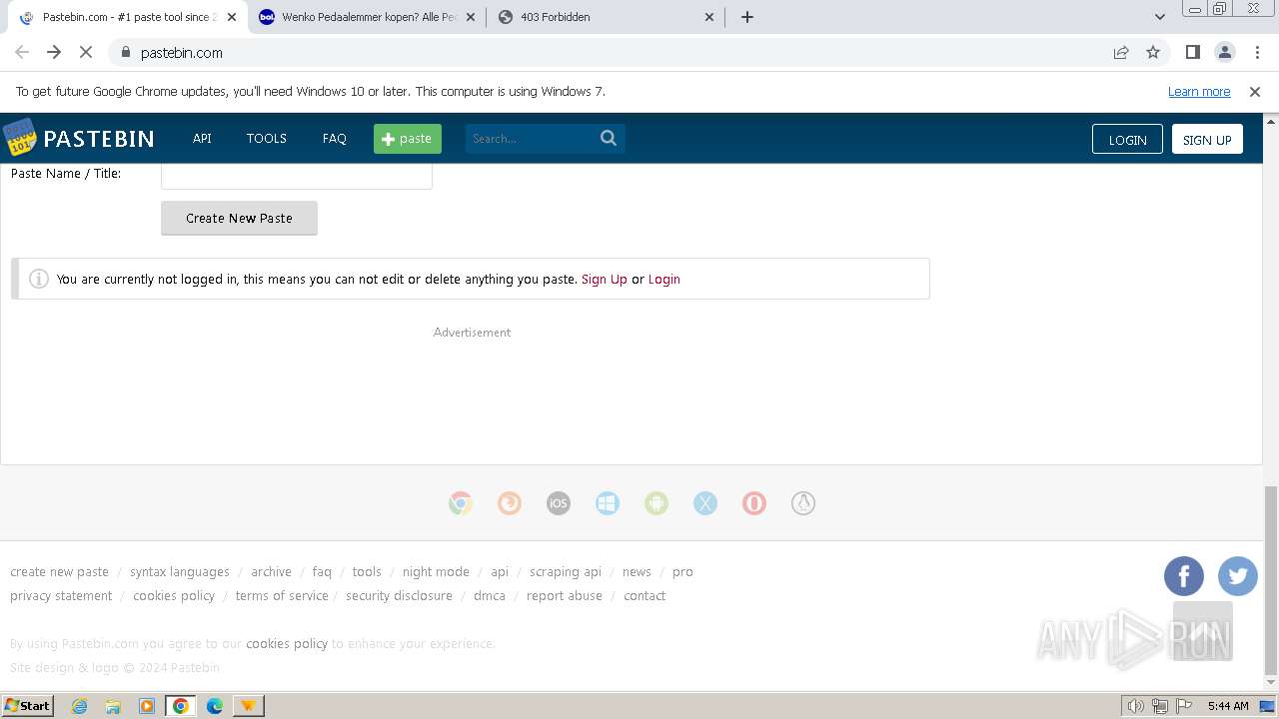This screenshot has width=1279, height=719.
Task: Open the FAQ menu item
Action: (335, 139)
